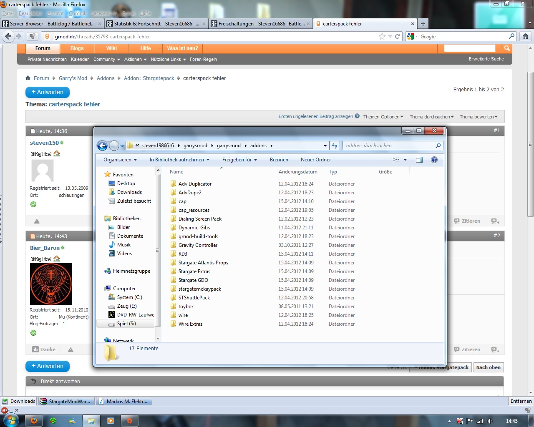
Task: Click refresh icon beside Explorer address bar
Action: [335, 146]
